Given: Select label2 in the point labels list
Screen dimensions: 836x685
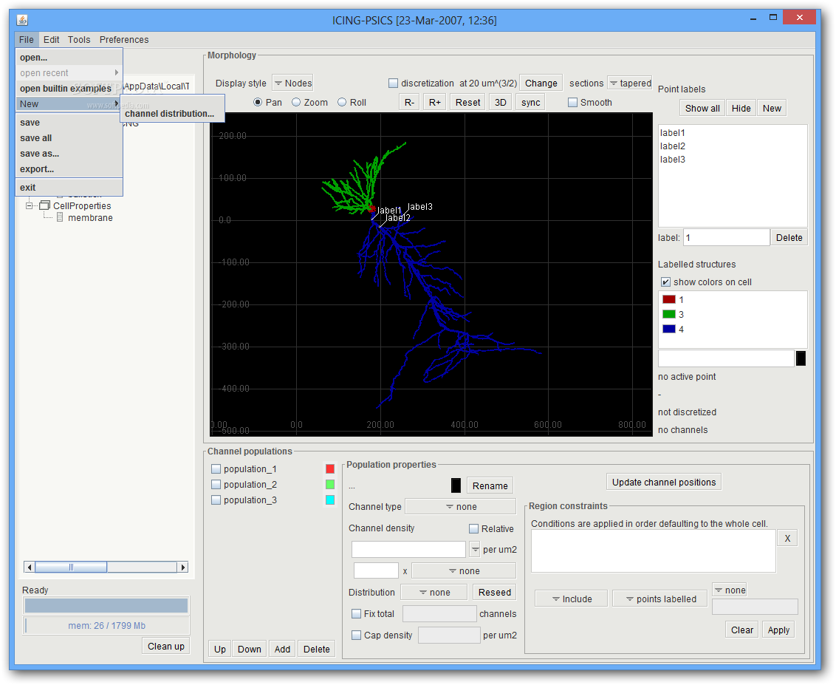Looking at the screenshot, I should pyautogui.click(x=733, y=146).
